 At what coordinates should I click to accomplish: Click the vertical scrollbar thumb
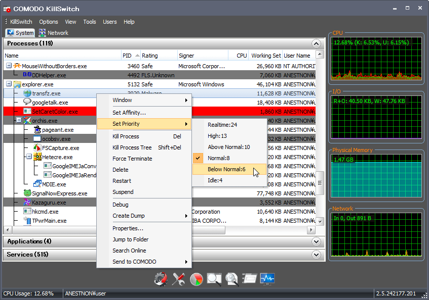320,183
